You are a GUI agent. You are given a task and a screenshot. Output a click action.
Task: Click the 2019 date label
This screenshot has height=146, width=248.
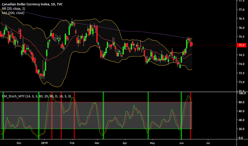44,143
